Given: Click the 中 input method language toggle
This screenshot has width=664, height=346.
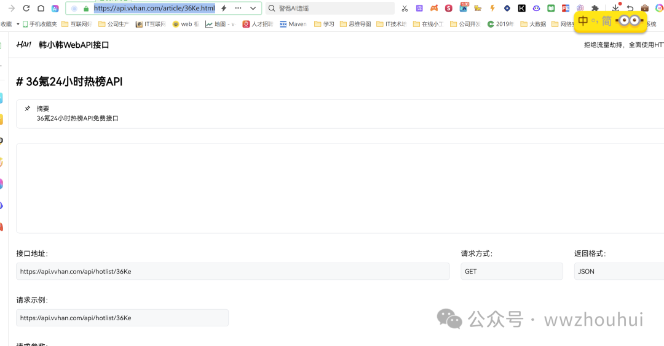Looking at the screenshot, I should pyautogui.click(x=583, y=21).
